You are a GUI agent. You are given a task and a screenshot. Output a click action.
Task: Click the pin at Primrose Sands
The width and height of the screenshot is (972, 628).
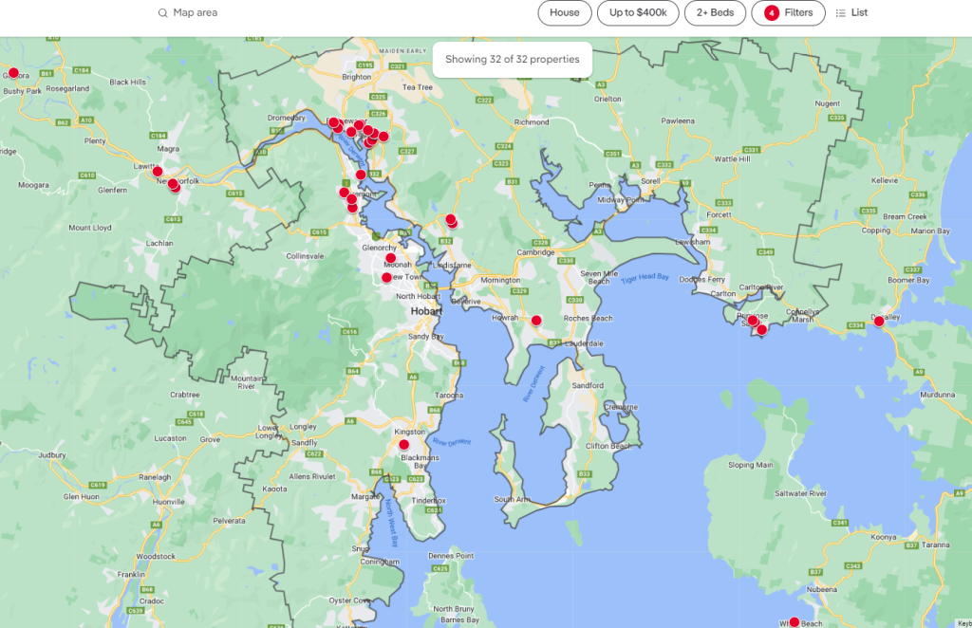(753, 321)
